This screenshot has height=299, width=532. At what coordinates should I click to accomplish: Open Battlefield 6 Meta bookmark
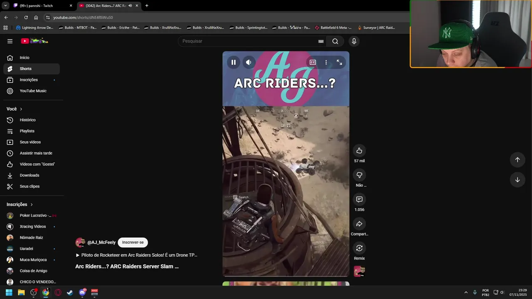pos(333,28)
